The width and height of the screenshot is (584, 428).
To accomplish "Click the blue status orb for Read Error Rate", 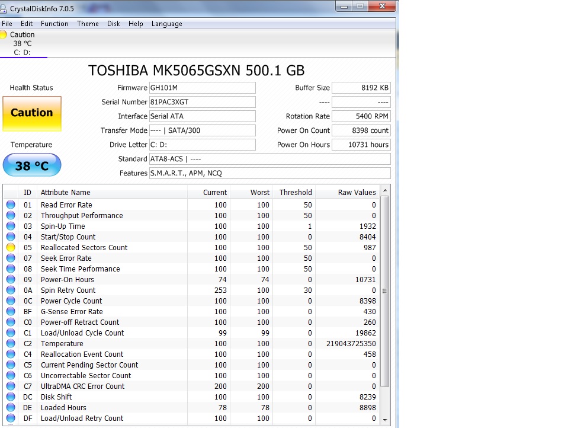I will 11,205.
